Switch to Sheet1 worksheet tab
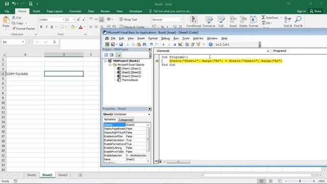This screenshot has width=327, height=184. click(32, 175)
